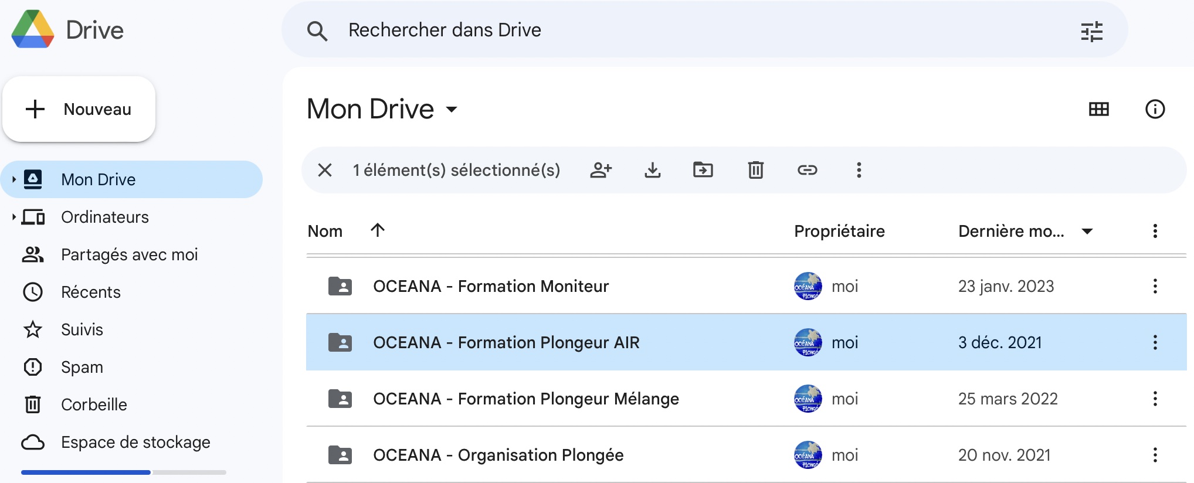Viewport: 1194px width, 483px height.
Task: Click the Propriétaire column header
Action: pyautogui.click(x=839, y=231)
